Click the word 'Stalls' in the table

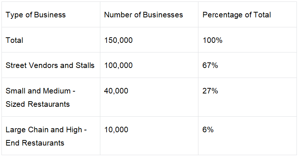(x=85, y=65)
